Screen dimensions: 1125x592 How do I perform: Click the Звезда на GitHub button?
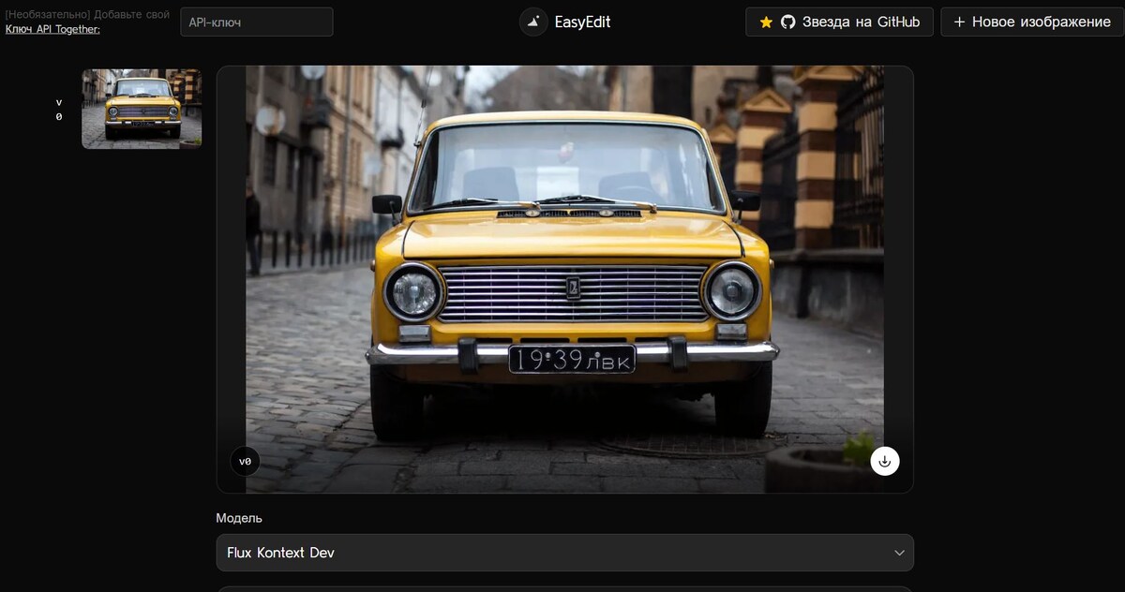[839, 22]
